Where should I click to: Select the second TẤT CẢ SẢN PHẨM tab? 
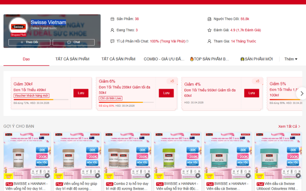118,59
